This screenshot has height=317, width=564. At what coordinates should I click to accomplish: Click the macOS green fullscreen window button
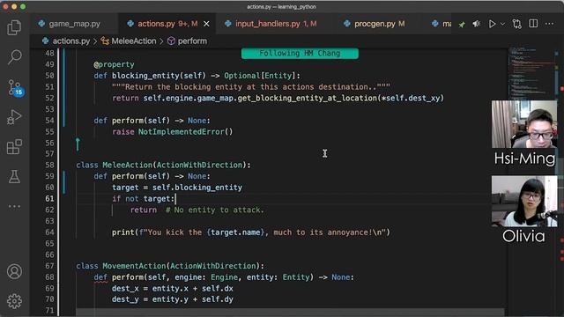(x=23, y=6)
